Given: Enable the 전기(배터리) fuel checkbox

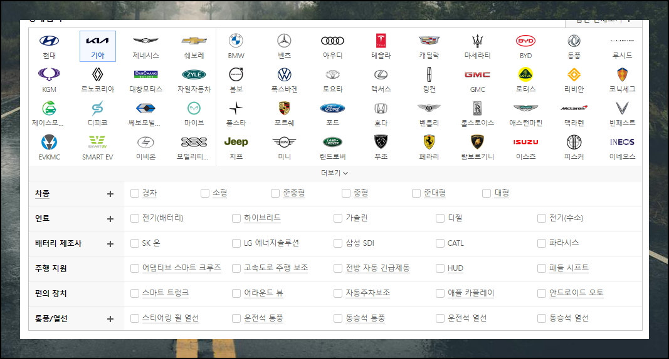Looking at the screenshot, I should tap(135, 218).
